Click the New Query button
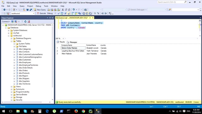This screenshot has height=114, width=202. (x=40, y=10)
